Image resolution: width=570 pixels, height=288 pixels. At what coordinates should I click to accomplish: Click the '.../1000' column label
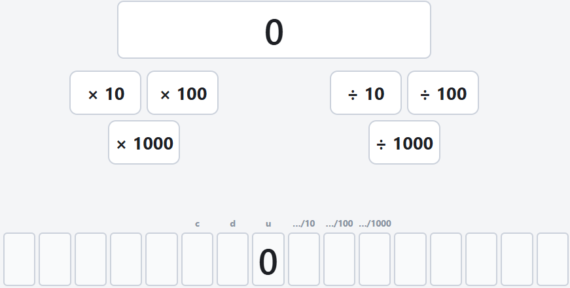pos(375,223)
